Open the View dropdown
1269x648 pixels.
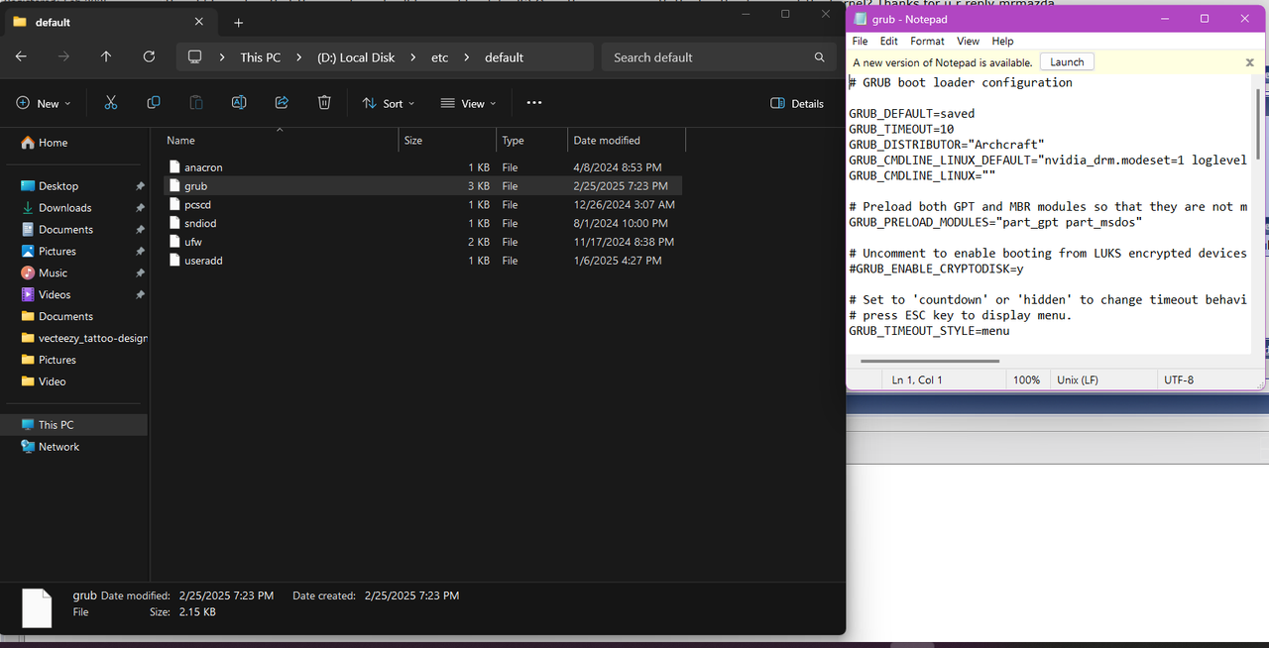(468, 103)
